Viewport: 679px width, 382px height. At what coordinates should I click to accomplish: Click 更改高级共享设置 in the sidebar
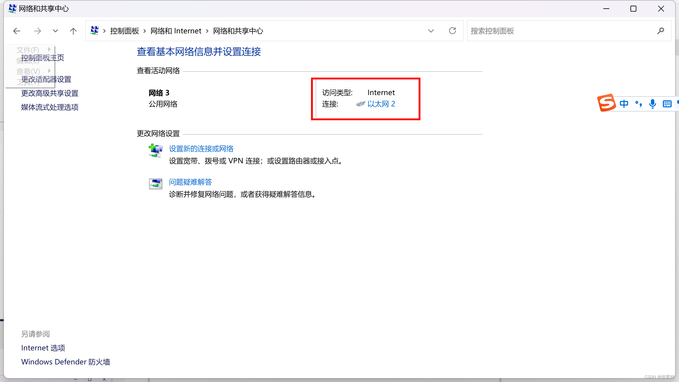click(x=49, y=93)
